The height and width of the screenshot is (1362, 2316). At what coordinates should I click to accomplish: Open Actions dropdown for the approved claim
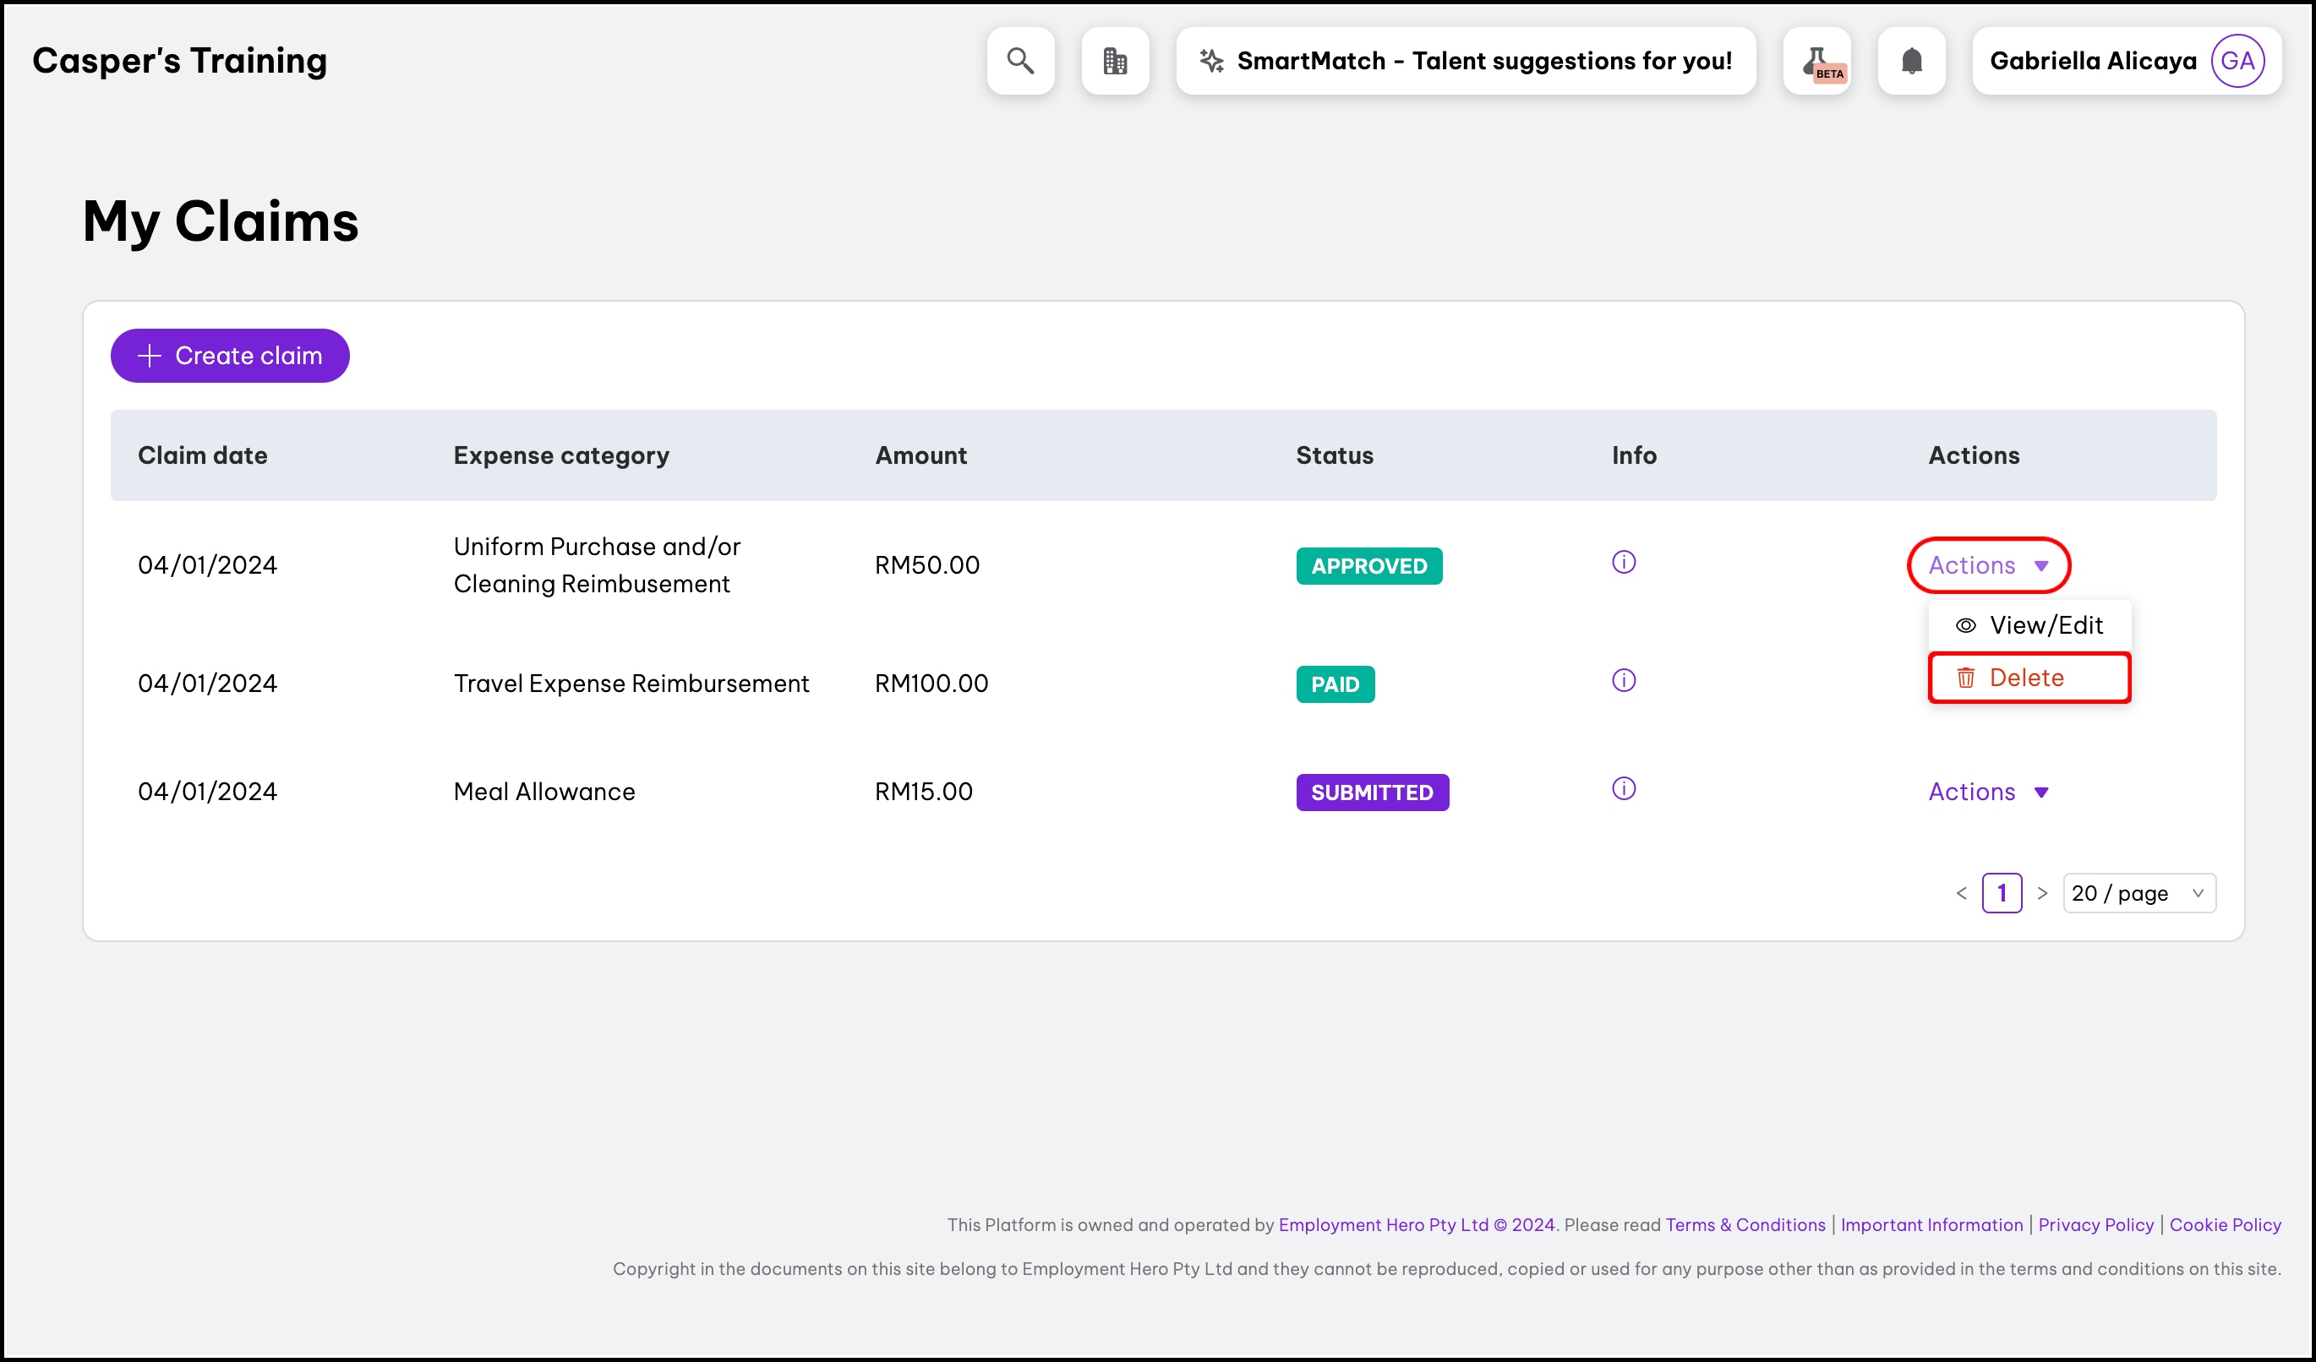[1989, 564]
